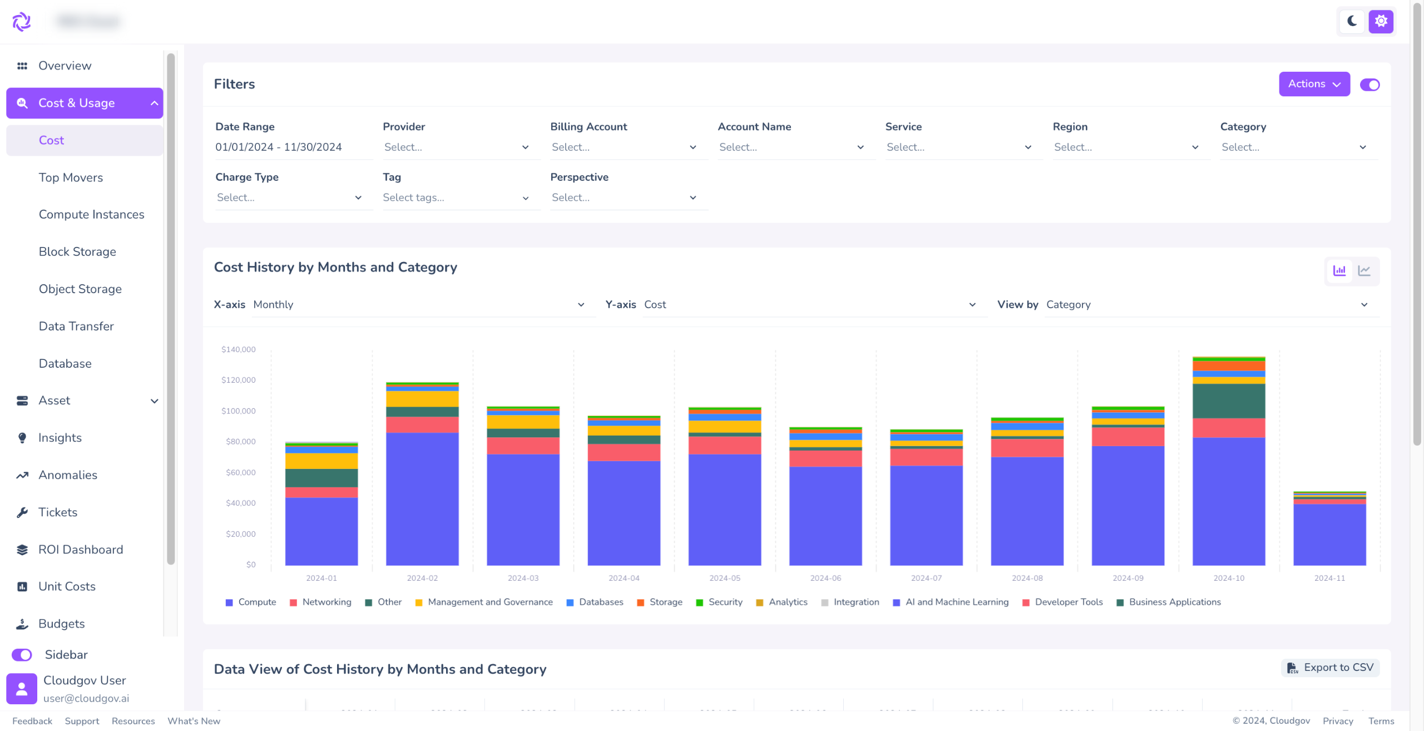The width and height of the screenshot is (1424, 731).
Task: Toggle the Filters panel switch
Action: pos(1369,85)
